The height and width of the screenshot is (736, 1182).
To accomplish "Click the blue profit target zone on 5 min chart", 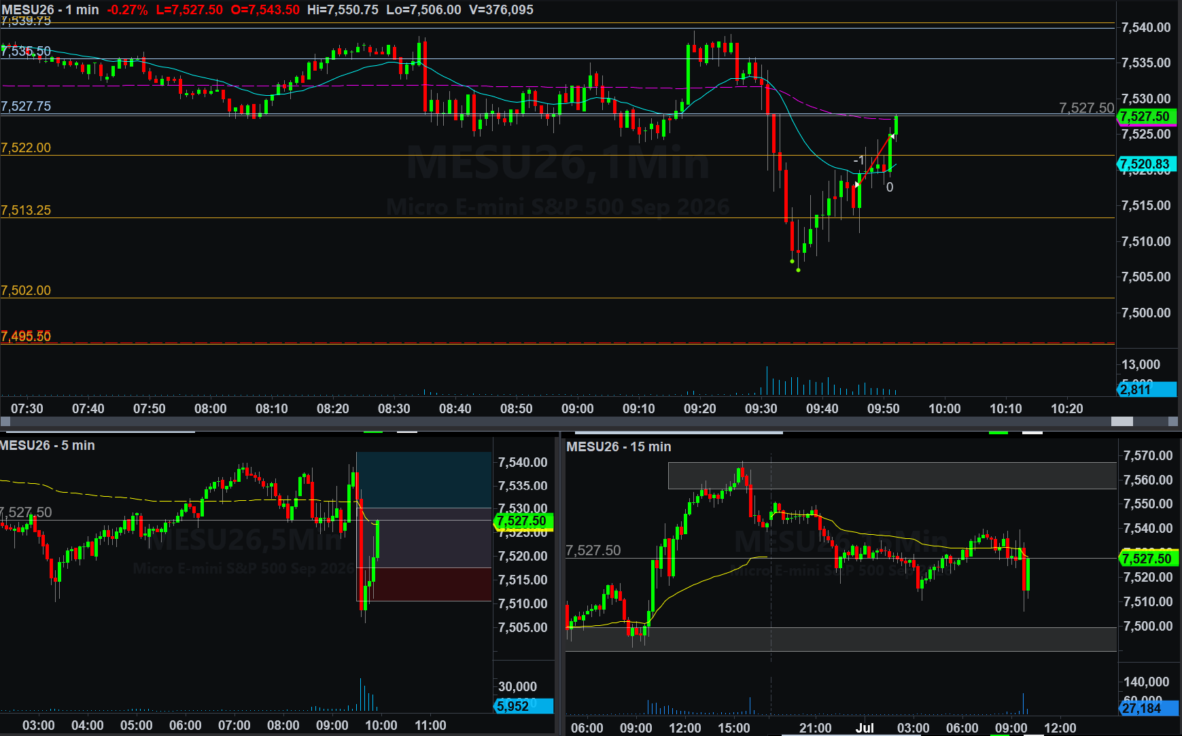I will [423, 480].
